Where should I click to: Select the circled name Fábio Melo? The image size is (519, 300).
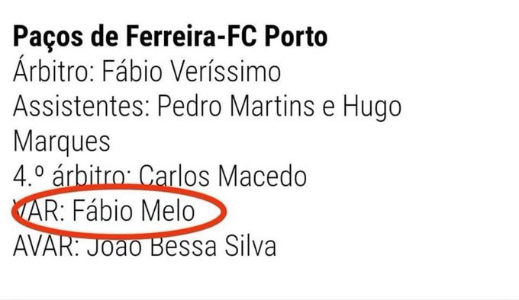(134, 211)
